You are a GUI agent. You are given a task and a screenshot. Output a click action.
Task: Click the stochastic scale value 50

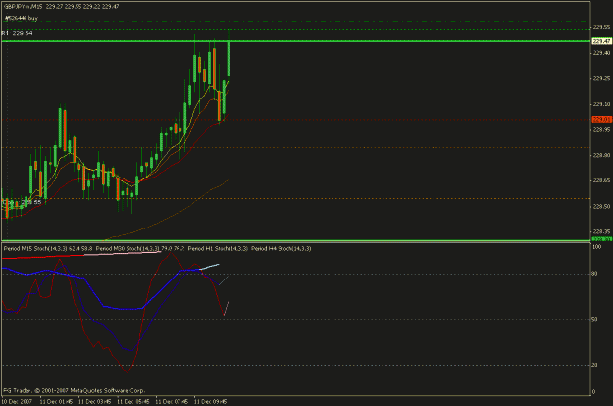tap(594, 320)
